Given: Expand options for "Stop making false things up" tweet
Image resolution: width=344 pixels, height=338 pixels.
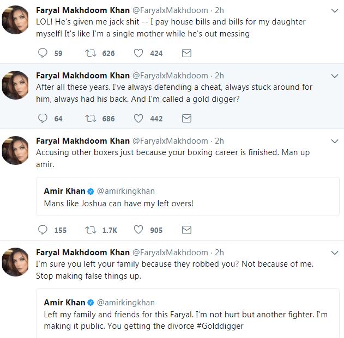Looking at the screenshot, I should [334, 253].
